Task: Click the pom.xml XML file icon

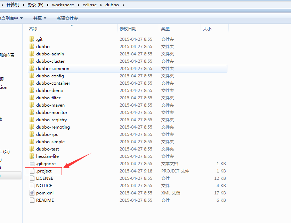Action: 32,193
